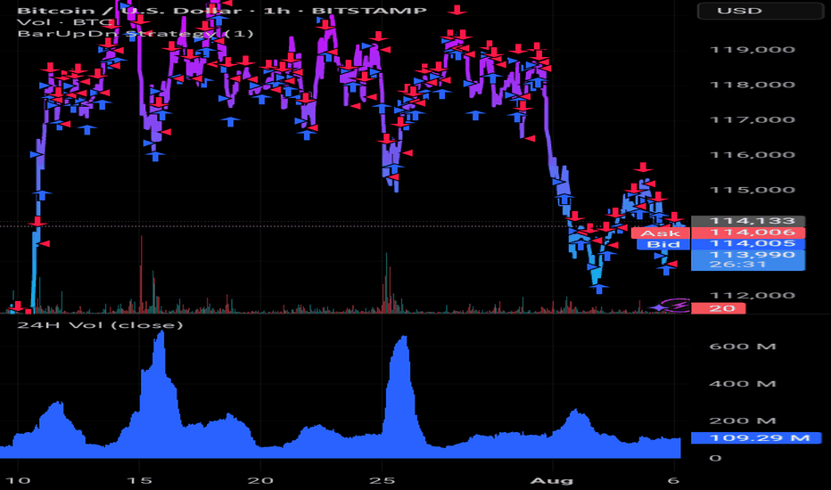Click the purple sparkle icon beside lightning
831x490 pixels.
[659, 306]
